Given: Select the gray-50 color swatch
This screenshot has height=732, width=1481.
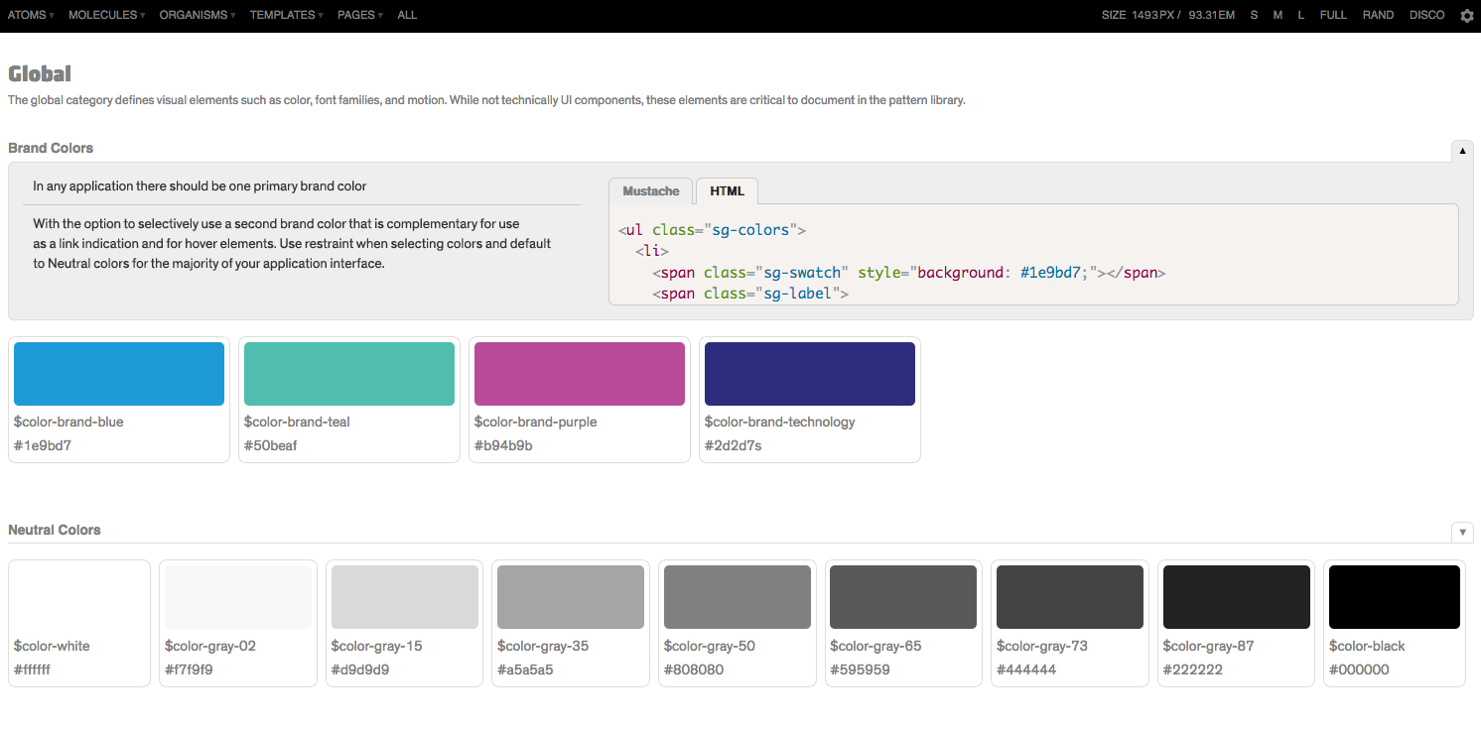Looking at the screenshot, I should 738,597.
